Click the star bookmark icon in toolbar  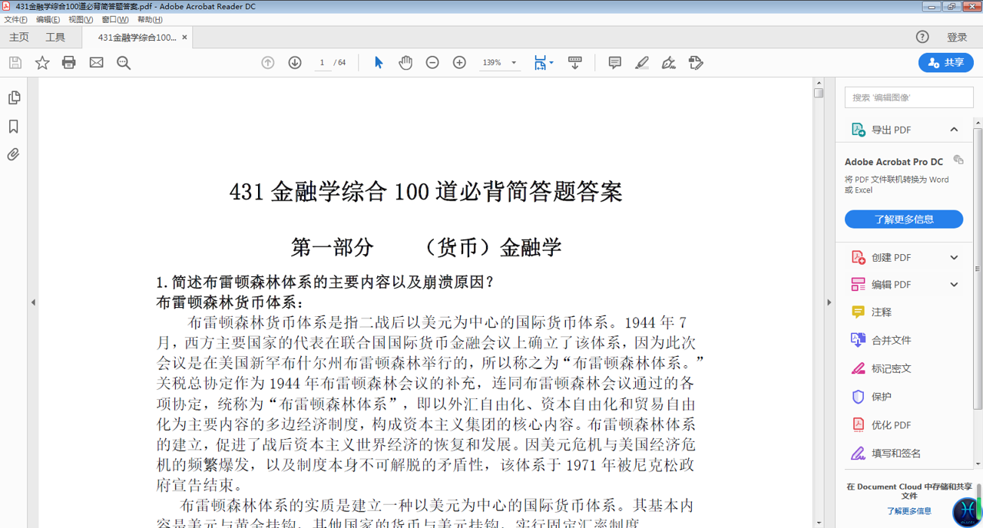click(42, 63)
